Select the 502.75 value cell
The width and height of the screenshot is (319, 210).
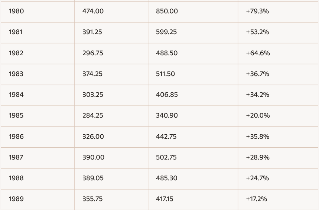click(x=166, y=157)
